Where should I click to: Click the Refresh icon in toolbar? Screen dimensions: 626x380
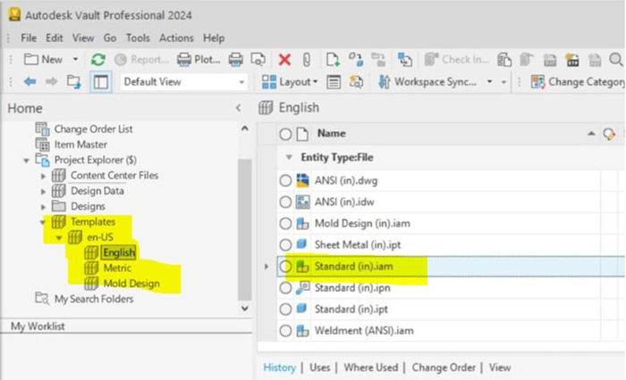tap(98, 60)
